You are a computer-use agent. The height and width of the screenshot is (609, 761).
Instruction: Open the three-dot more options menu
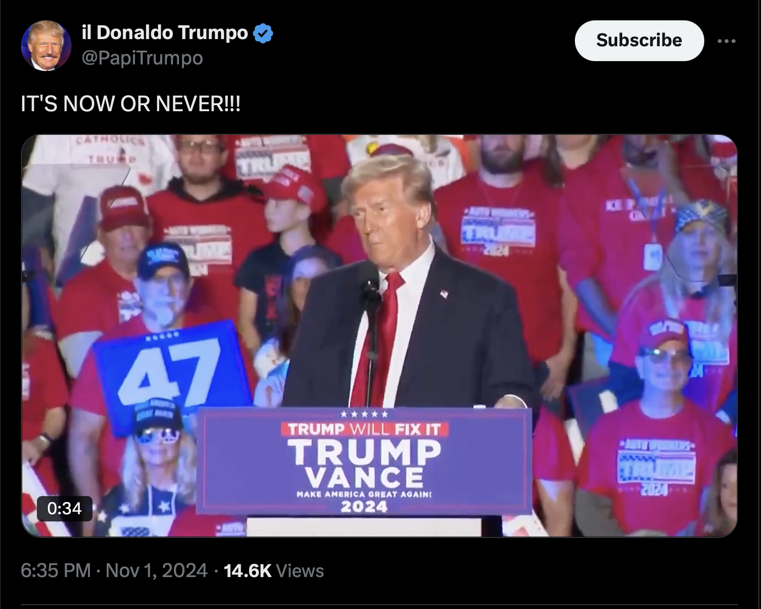[x=726, y=41]
